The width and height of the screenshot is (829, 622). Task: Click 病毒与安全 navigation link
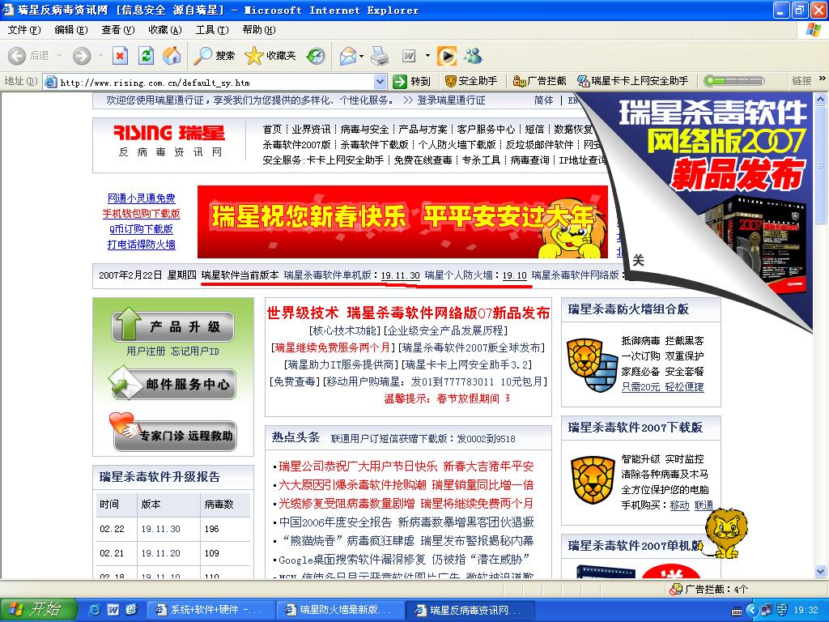pos(365,129)
